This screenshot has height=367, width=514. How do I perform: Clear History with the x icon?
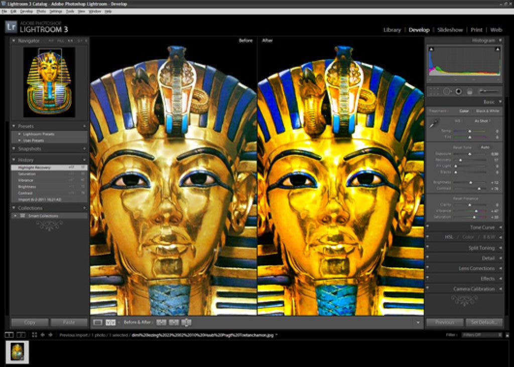coord(84,160)
